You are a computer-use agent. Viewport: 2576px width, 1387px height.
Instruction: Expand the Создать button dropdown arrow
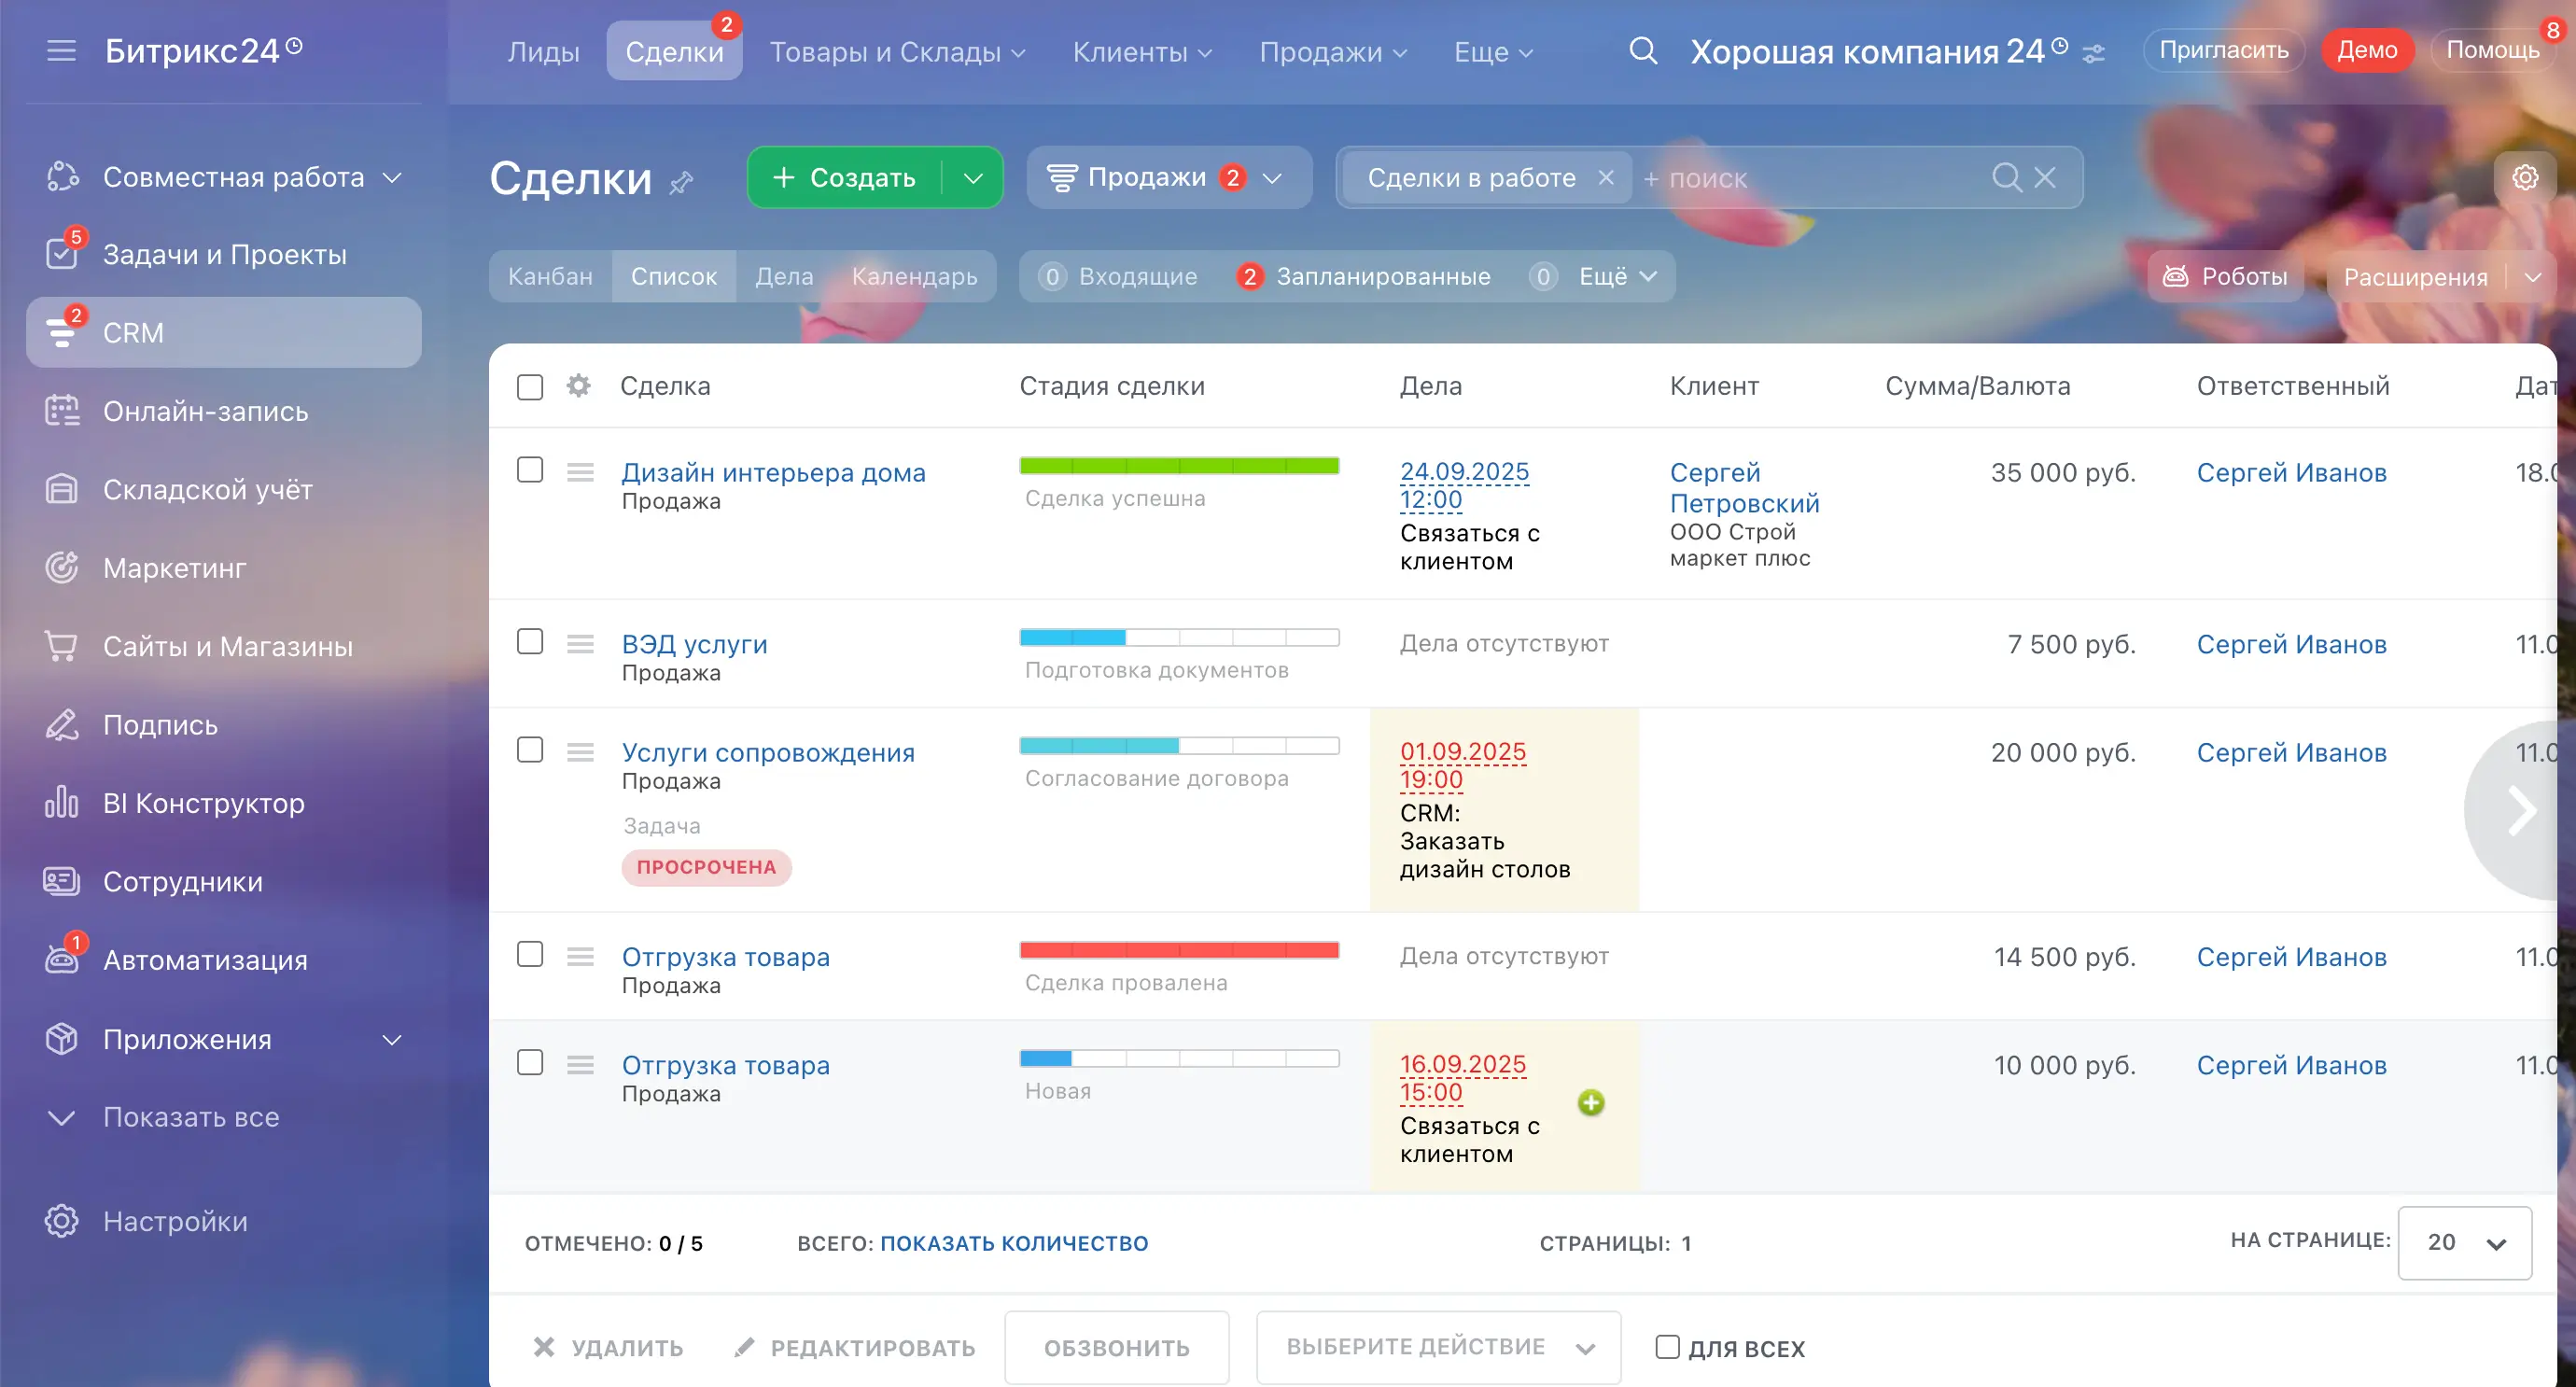tap(973, 177)
